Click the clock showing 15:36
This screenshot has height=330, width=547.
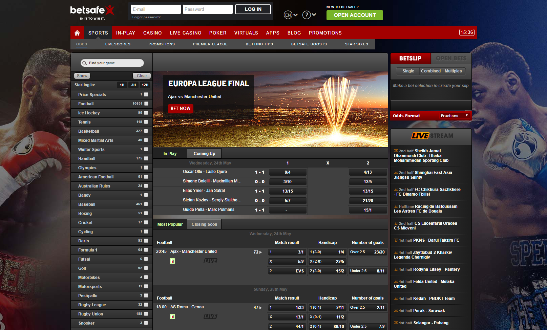click(x=467, y=32)
